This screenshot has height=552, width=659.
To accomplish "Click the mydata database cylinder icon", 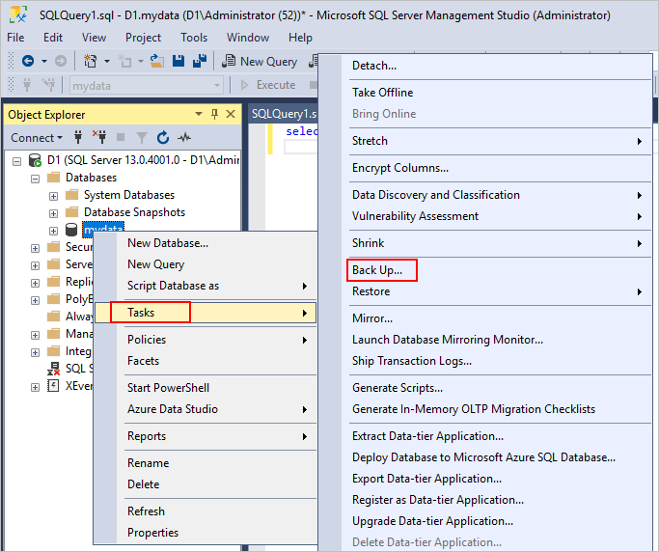I will coord(71,230).
